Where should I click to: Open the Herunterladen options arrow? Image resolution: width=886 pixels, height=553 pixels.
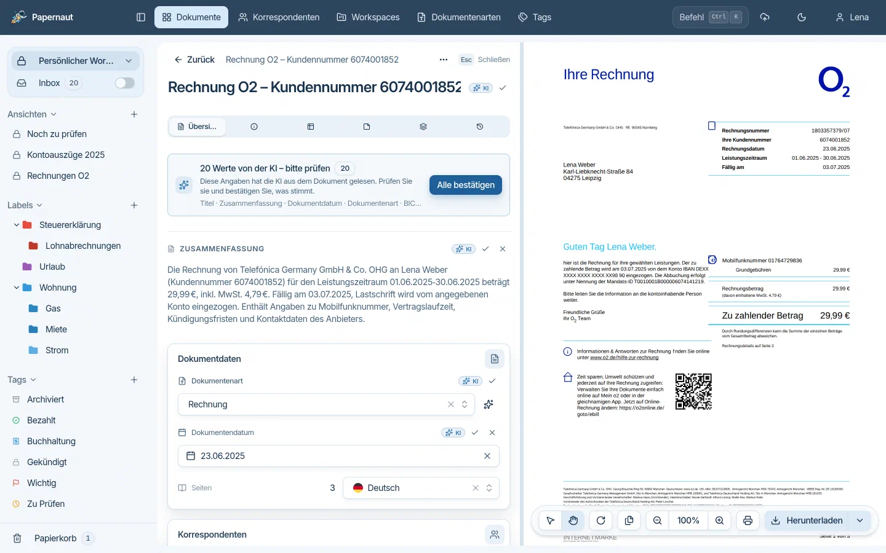[x=860, y=520]
